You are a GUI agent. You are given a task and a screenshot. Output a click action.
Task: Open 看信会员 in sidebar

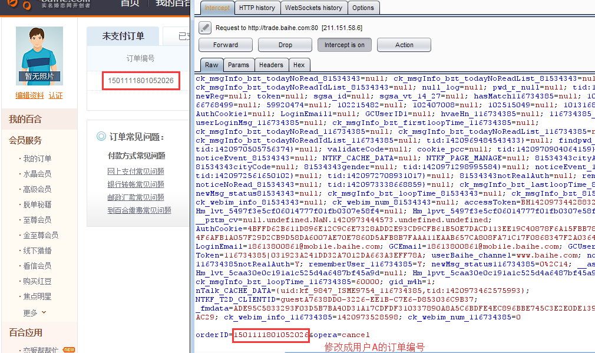coord(37,266)
